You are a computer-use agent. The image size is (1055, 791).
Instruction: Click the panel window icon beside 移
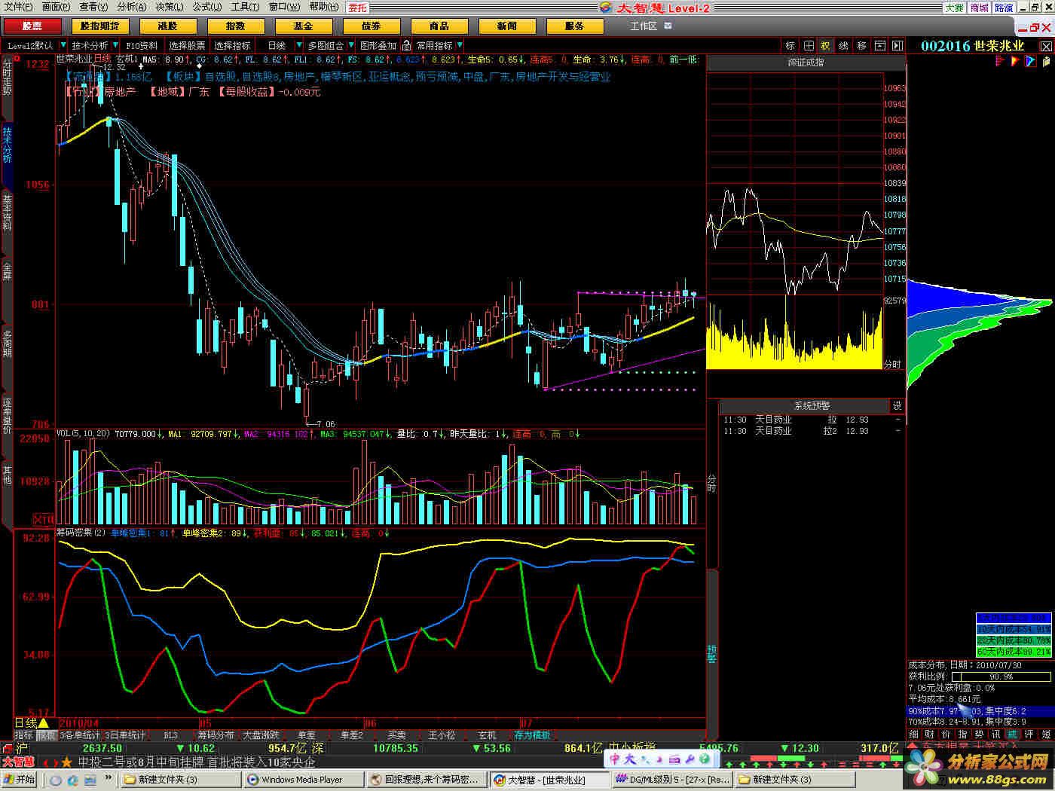[879, 46]
